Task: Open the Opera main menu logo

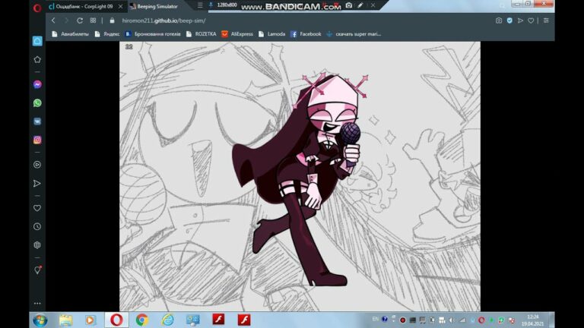Action: click(x=36, y=8)
